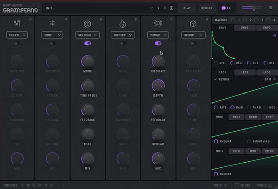Open help with the question mark icon
Screen dimensions: 278x189
[x=63, y=185]
